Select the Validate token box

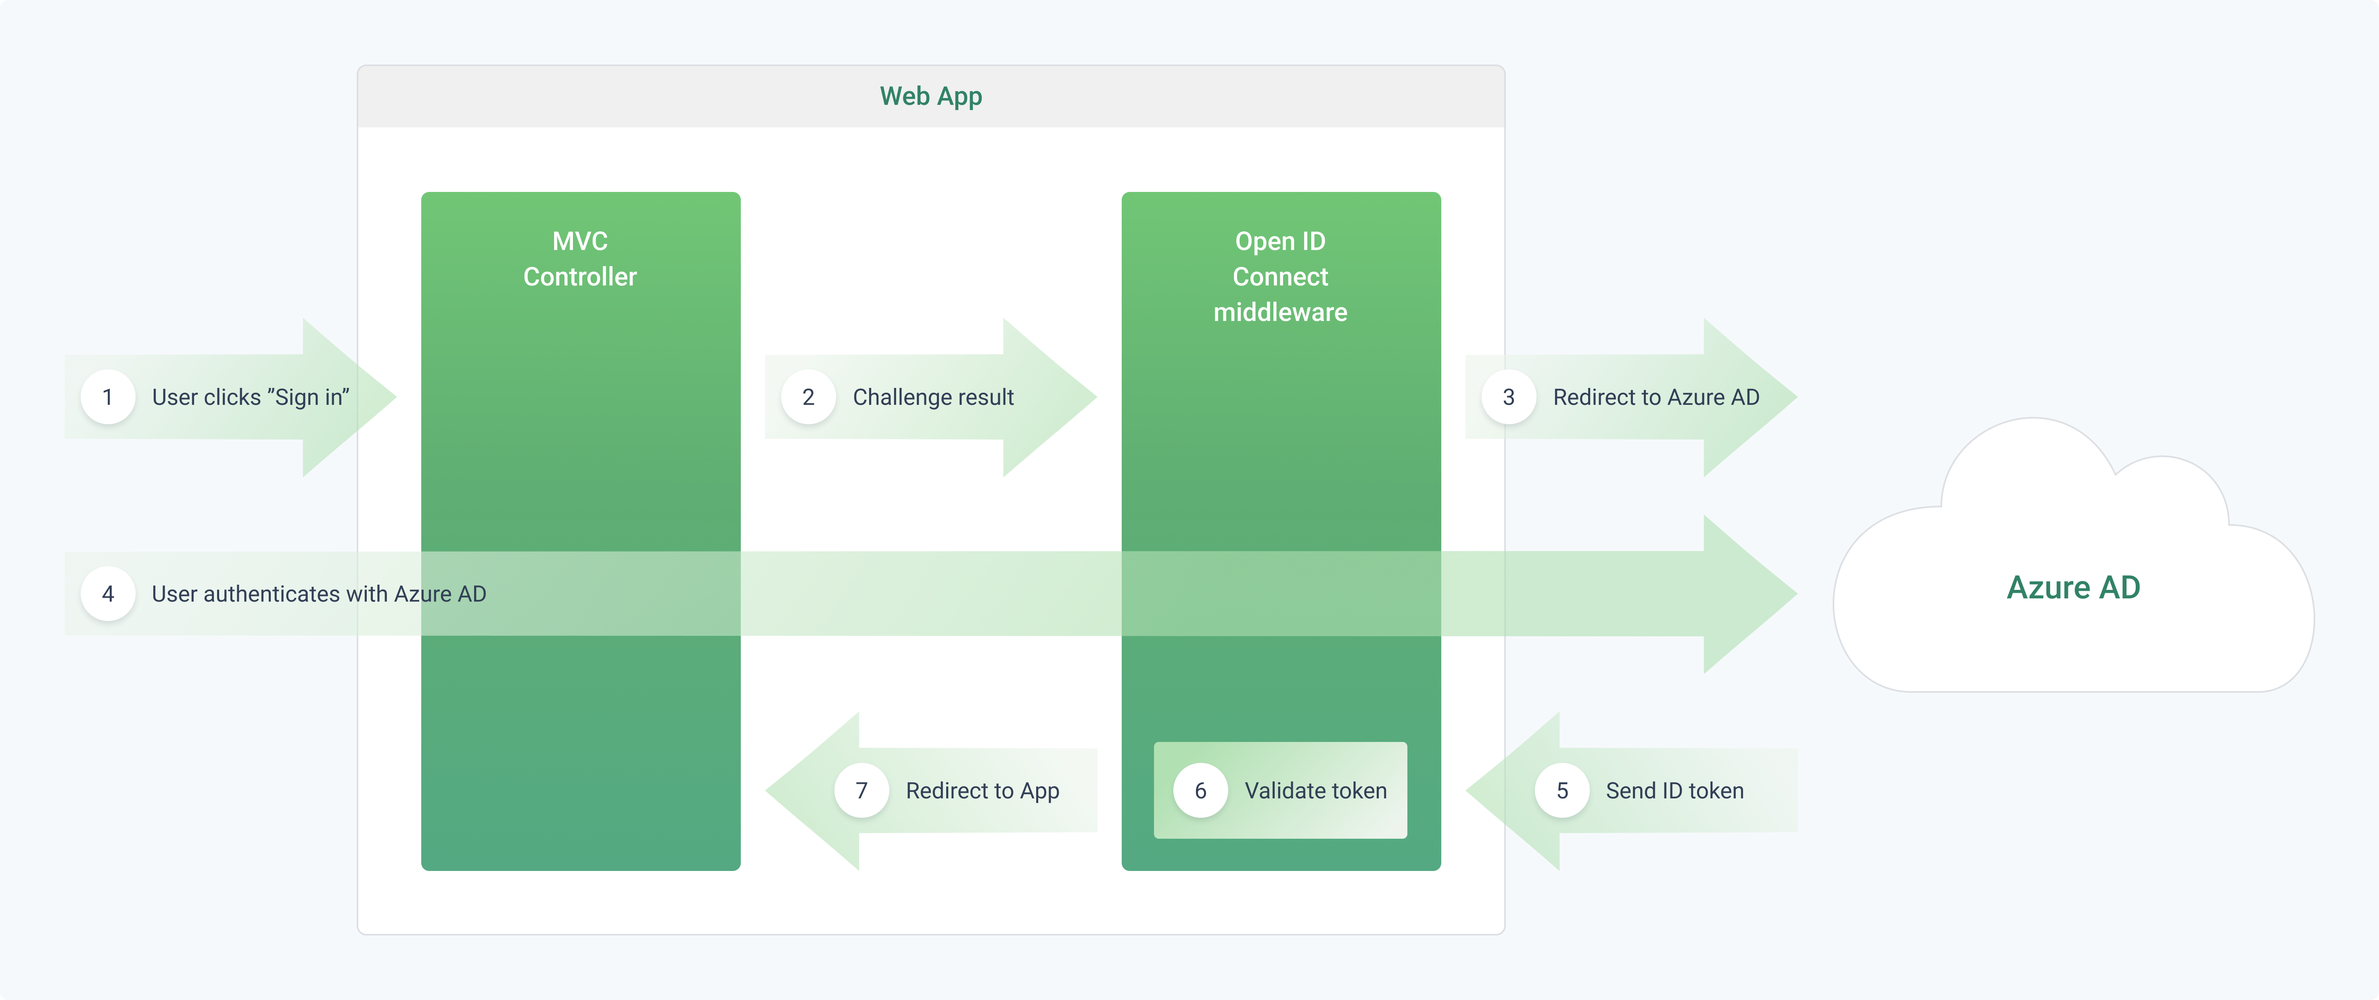(x=1280, y=791)
